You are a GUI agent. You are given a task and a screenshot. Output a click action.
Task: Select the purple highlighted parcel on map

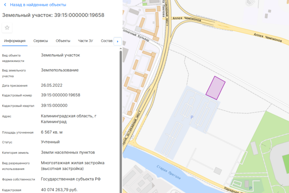coord(215,88)
